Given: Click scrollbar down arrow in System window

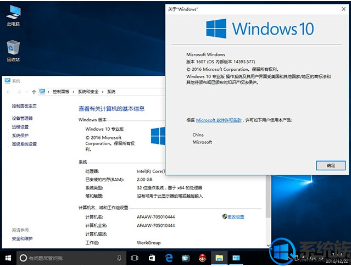Looking at the screenshot, I should click(x=269, y=246).
